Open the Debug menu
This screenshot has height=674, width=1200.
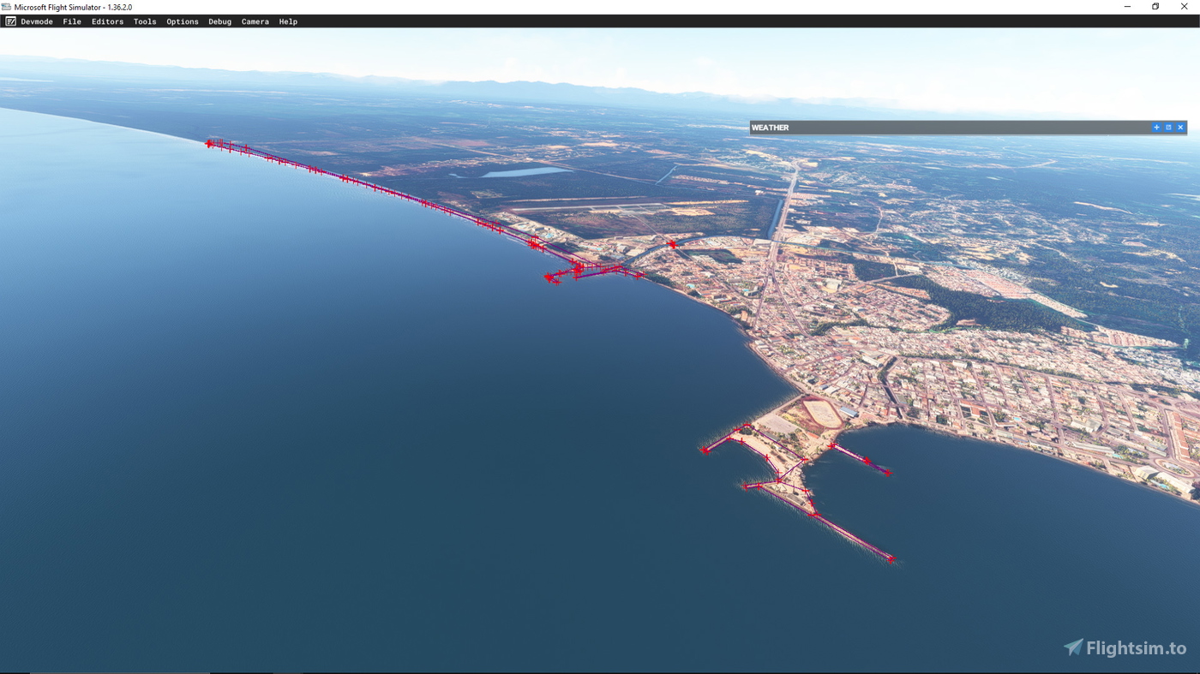tap(219, 21)
